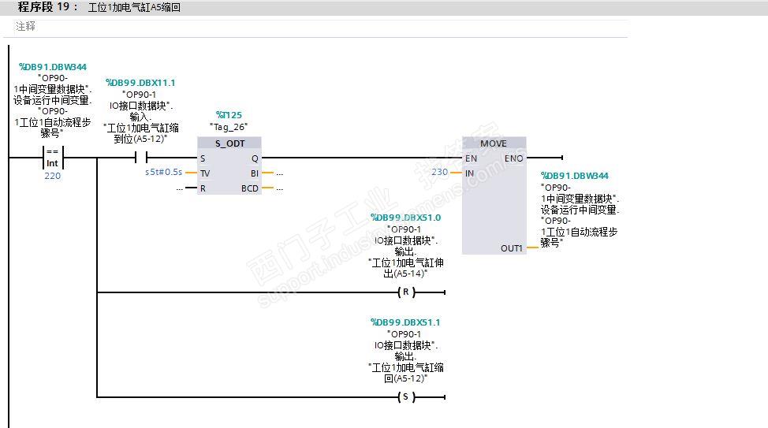The width and height of the screenshot is (768, 428).
Task: Select the Reset coil (R)
Action: [x=406, y=292]
